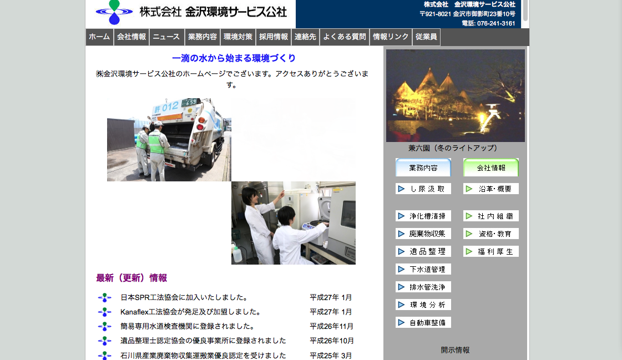Open 廃棄物収集 from the service icons
This screenshot has height=360, width=622.
423,233
